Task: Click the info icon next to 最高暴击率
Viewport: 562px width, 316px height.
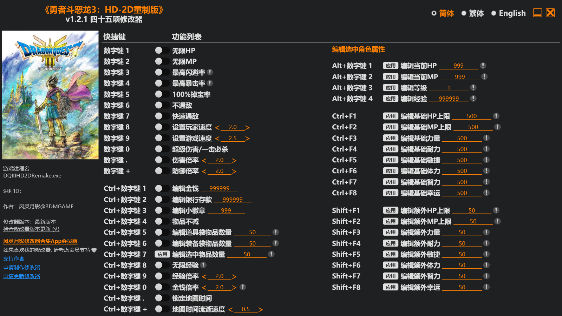Action: click(x=210, y=83)
